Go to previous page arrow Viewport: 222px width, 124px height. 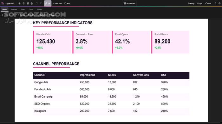click(x=3, y=15)
